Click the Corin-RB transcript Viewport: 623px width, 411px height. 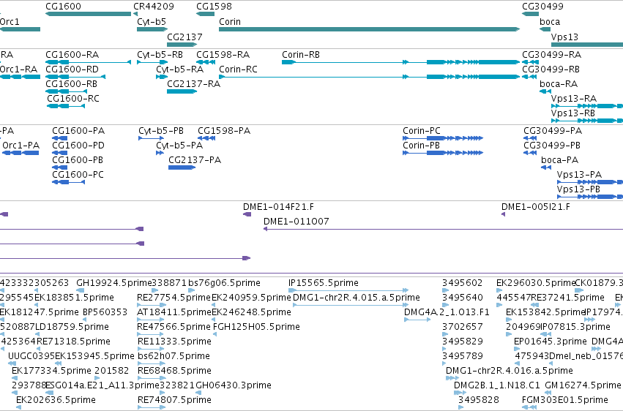pyautogui.click(x=401, y=62)
